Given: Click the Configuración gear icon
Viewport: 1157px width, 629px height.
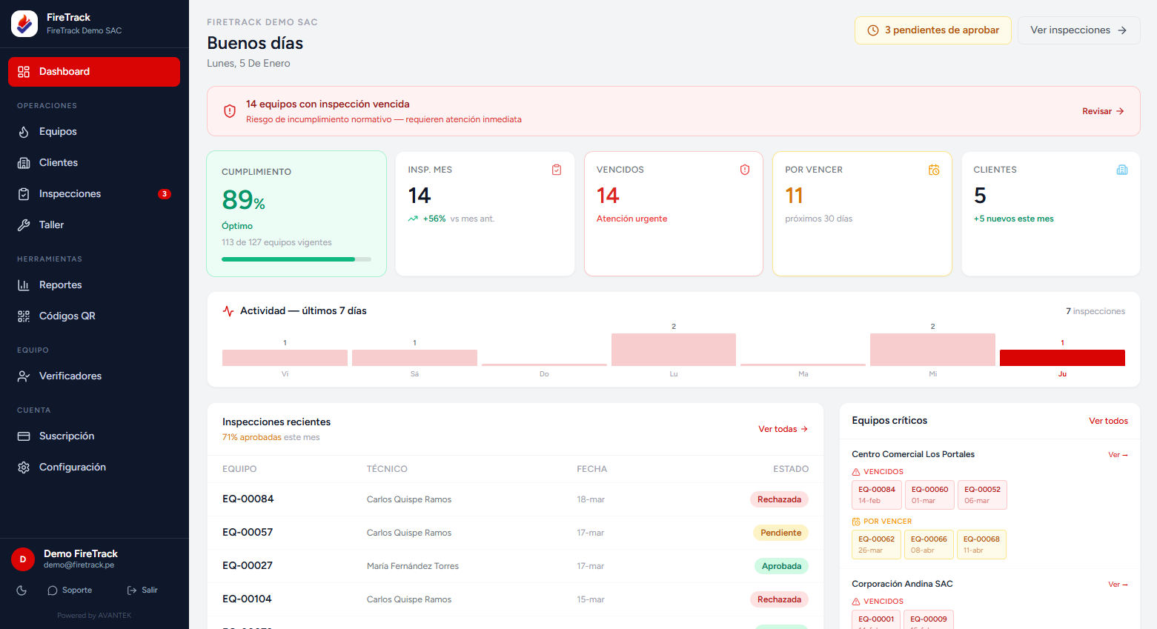Looking at the screenshot, I should (24, 467).
